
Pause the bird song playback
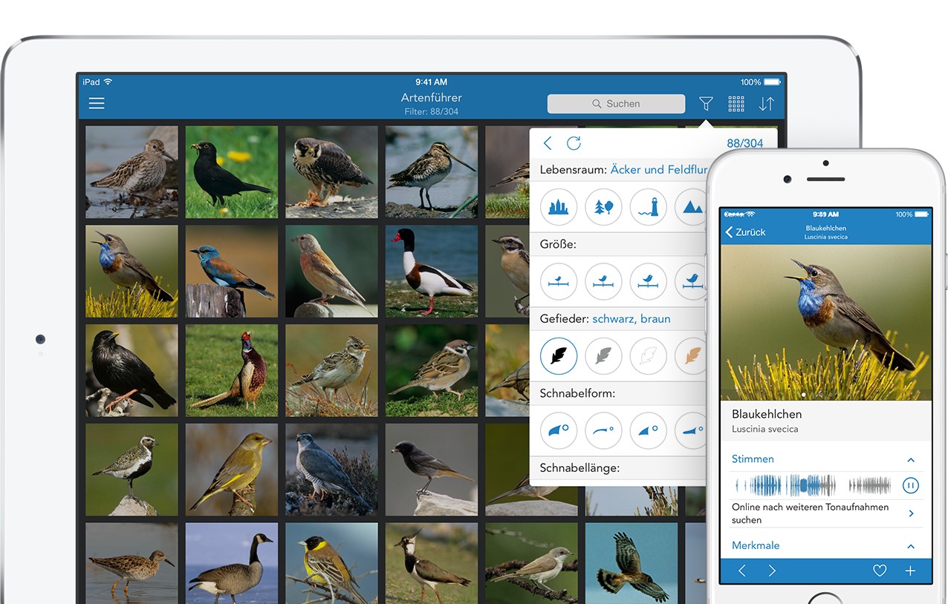click(910, 486)
